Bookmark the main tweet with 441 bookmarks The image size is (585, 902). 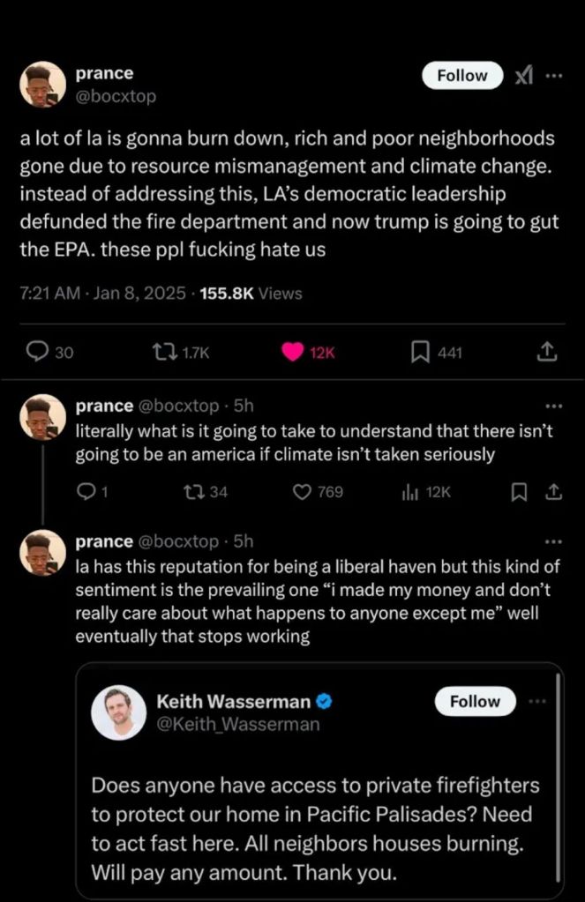[x=419, y=352]
